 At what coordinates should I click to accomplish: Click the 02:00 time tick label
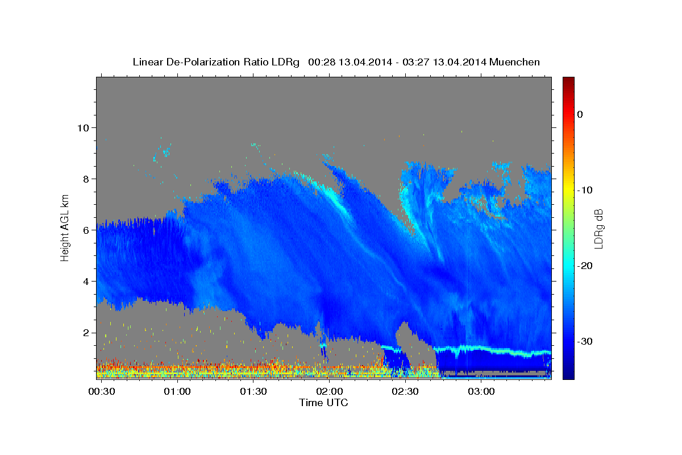(329, 392)
